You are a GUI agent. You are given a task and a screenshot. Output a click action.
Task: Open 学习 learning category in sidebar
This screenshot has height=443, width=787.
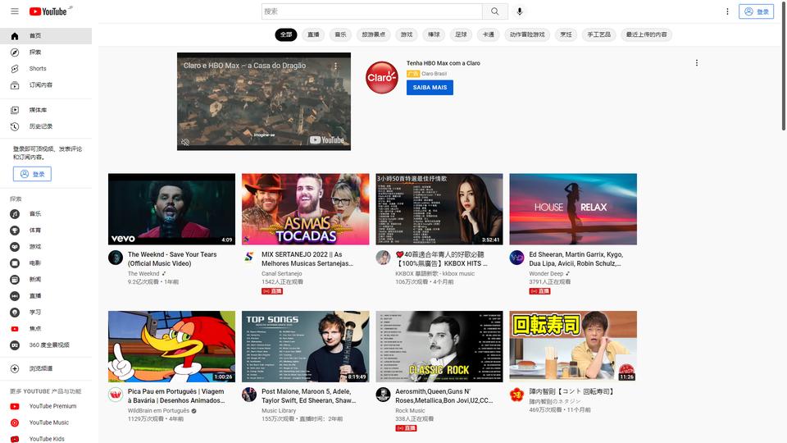[x=46, y=313]
